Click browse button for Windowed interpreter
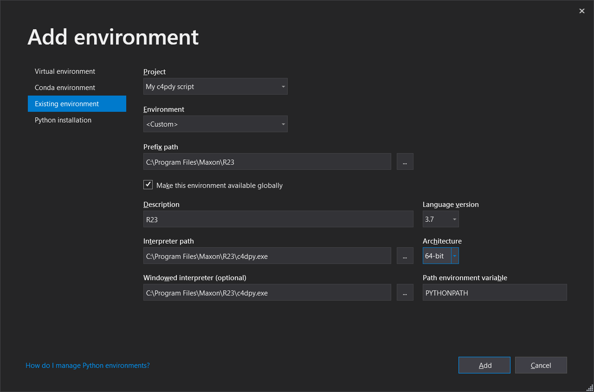Image resolution: width=594 pixels, height=392 pixels. (405, 292)
